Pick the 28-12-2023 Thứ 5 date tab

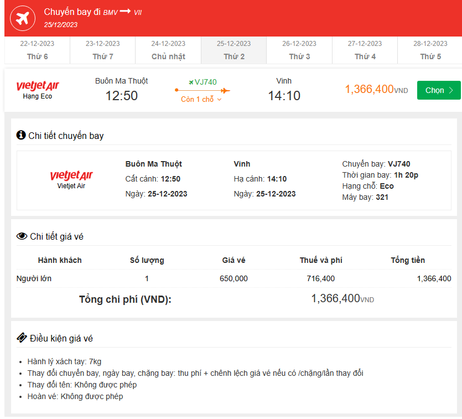(x=430, y=50)
